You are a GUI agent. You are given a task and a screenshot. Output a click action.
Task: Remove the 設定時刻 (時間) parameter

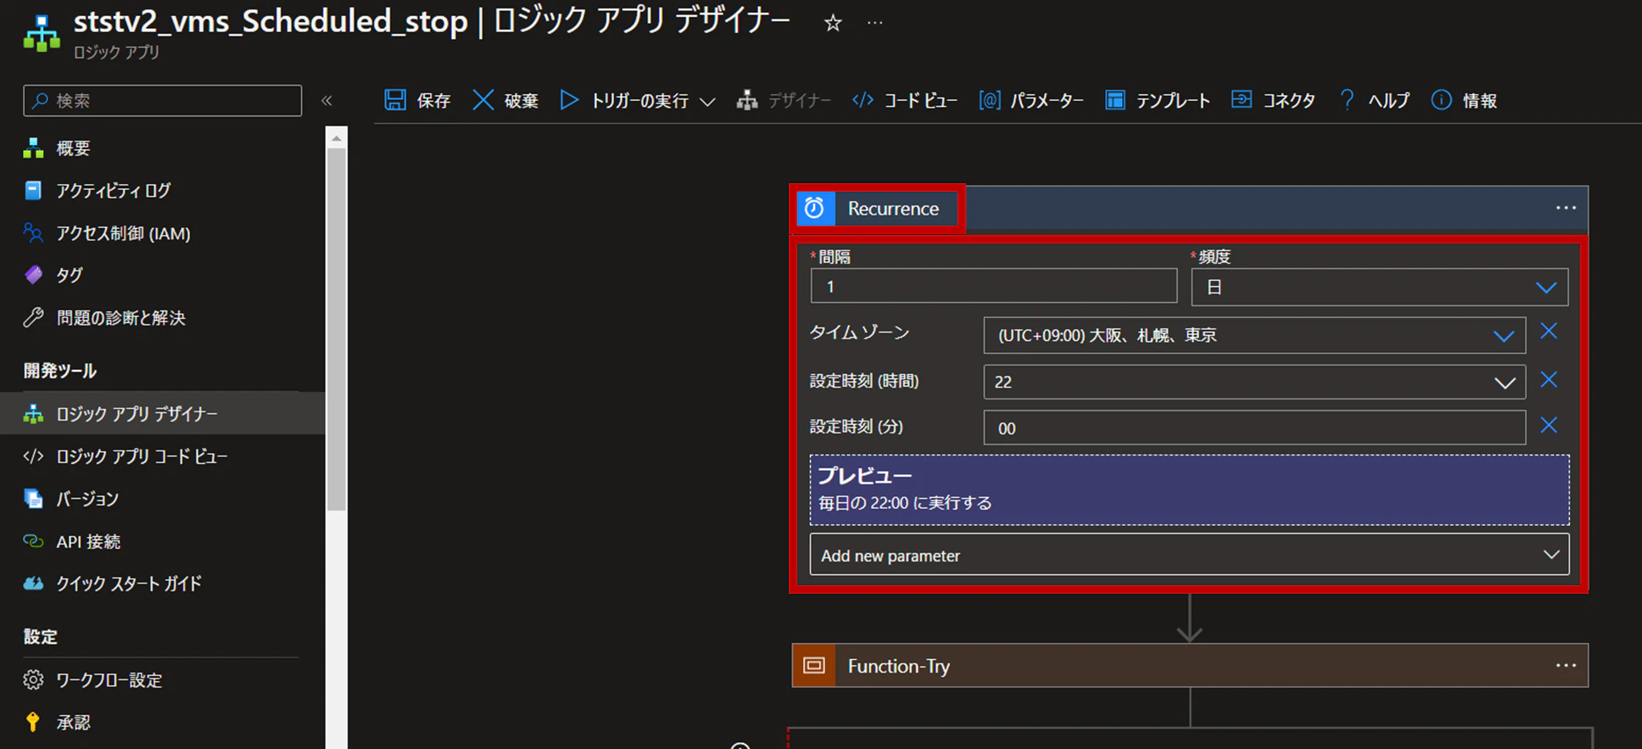tap(1549, 380)
